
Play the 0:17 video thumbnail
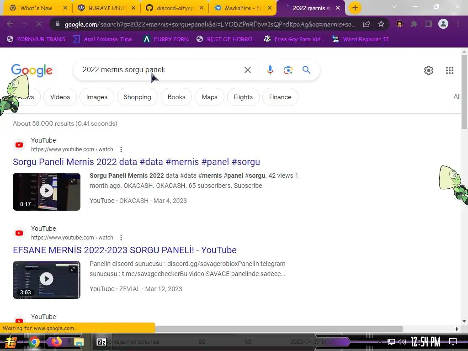47,191
